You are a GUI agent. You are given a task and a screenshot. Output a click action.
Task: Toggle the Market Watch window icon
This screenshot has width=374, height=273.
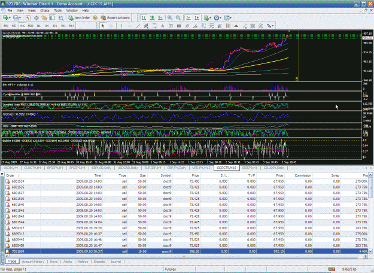coord(28,18)
